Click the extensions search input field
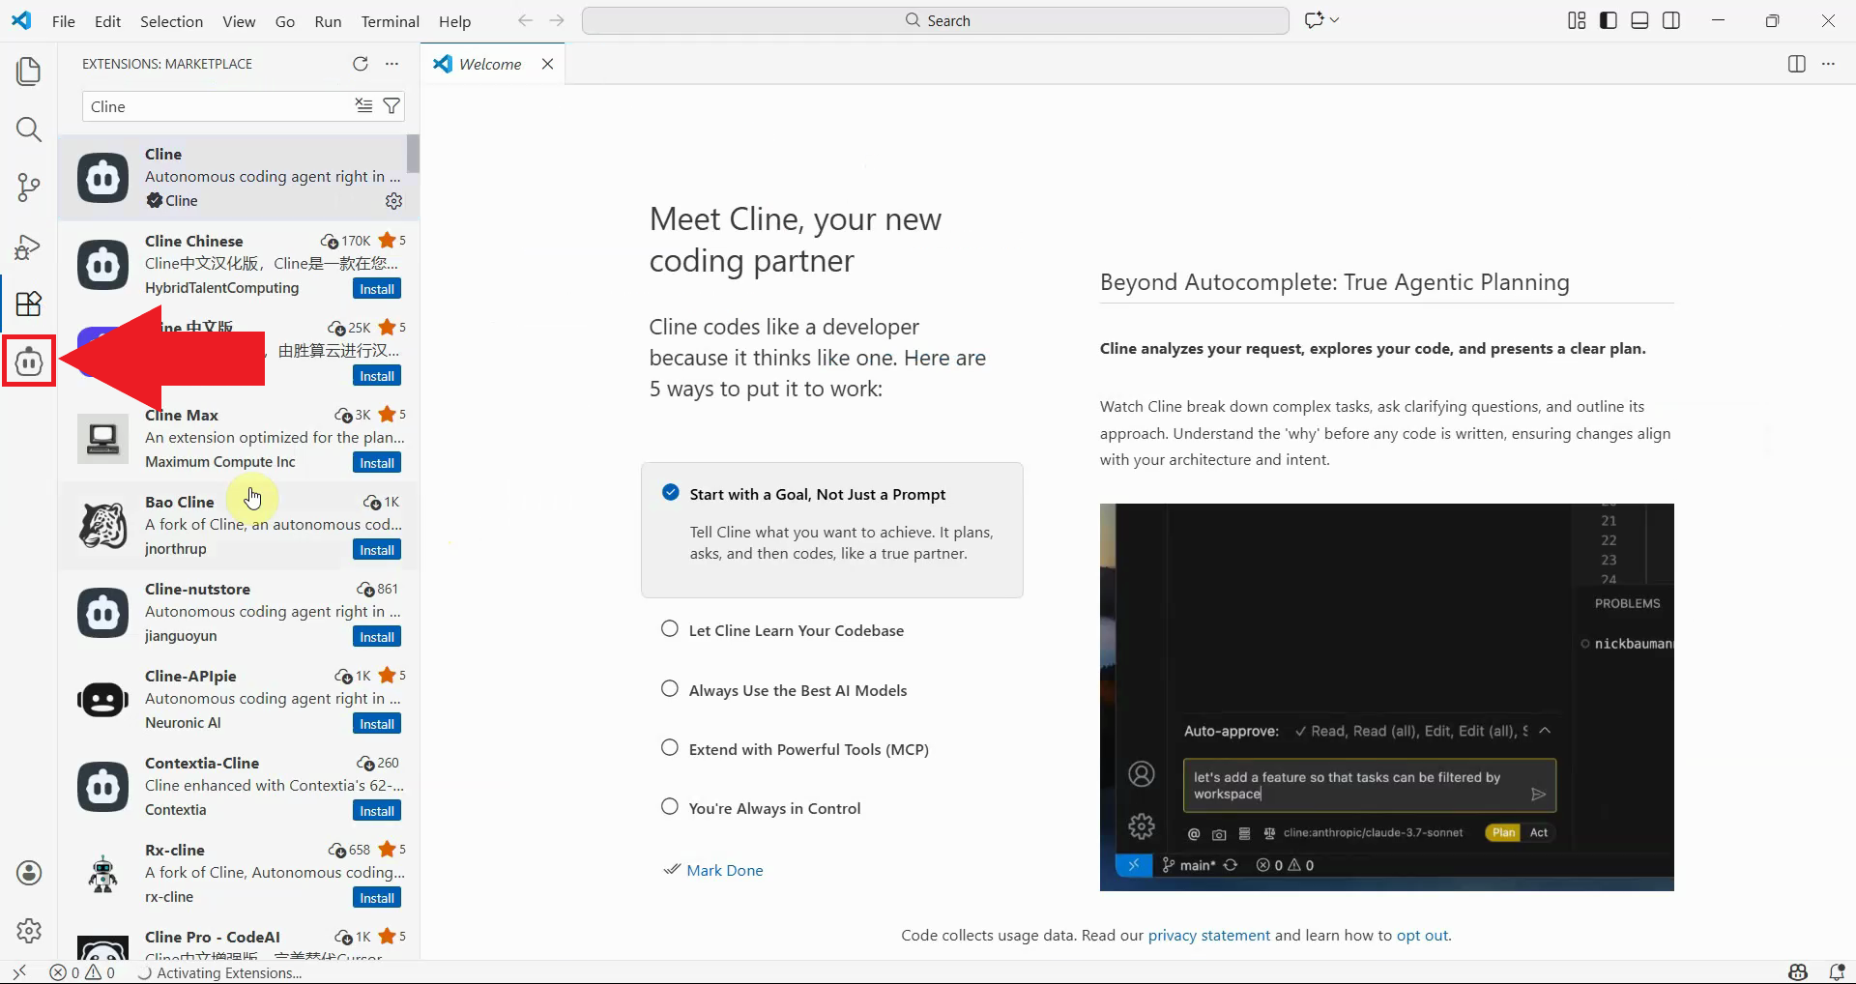1856x984 pixels. 217,106
